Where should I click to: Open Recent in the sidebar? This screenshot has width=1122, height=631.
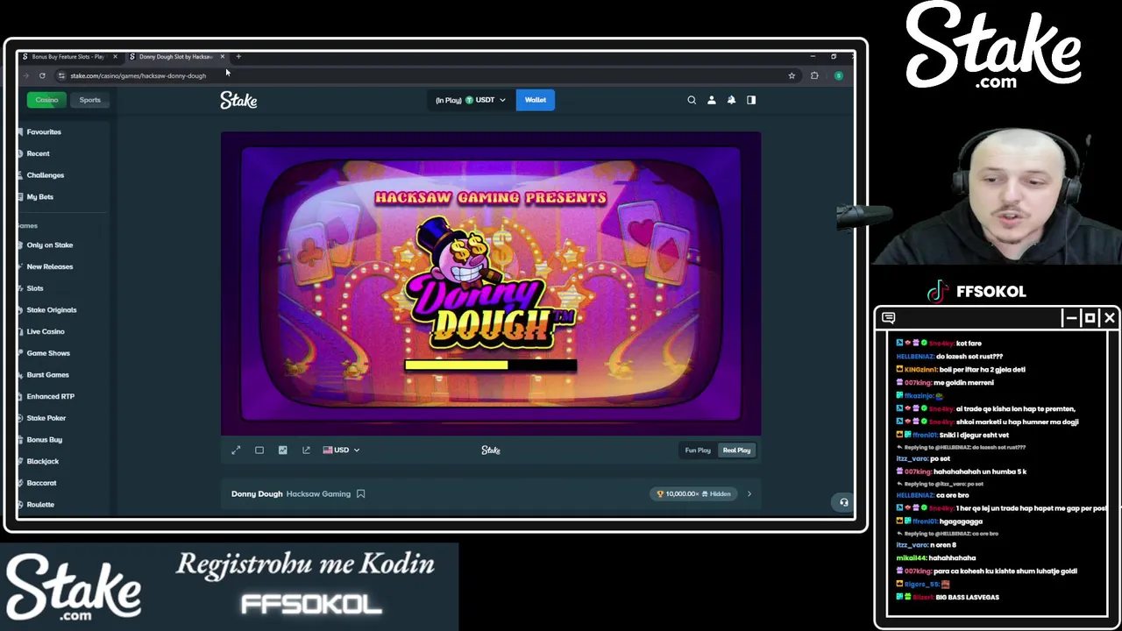38,153
